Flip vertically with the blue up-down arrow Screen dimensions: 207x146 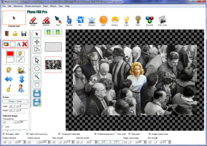tap(21, 79)
